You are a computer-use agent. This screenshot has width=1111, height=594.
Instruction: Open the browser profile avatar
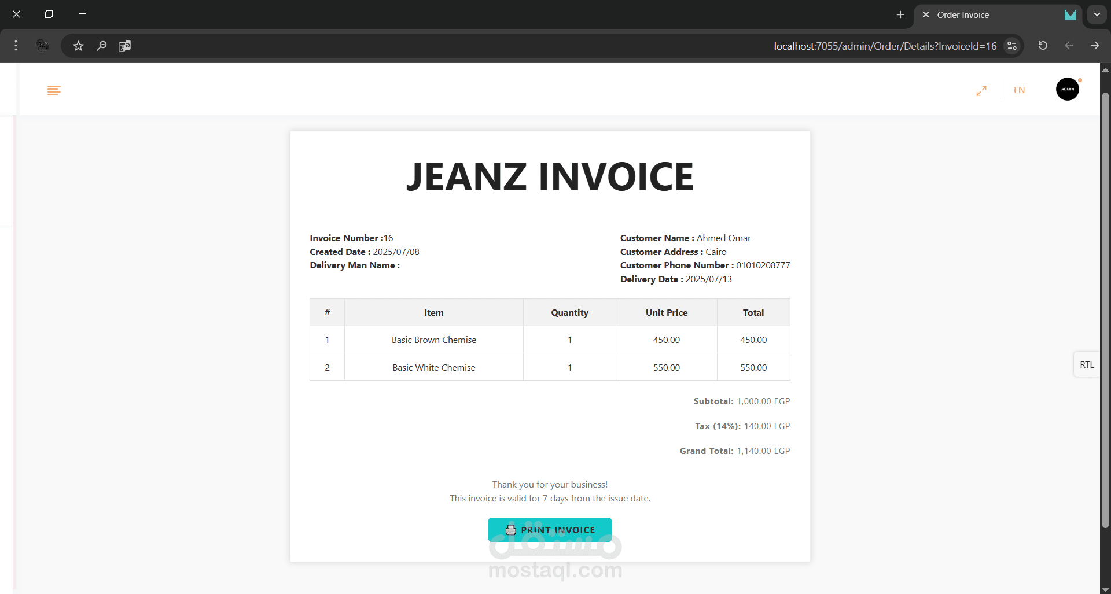coord(42,46)
